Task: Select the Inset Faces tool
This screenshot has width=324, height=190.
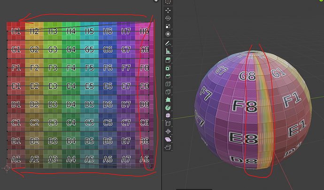Action: tap(168, 68)
